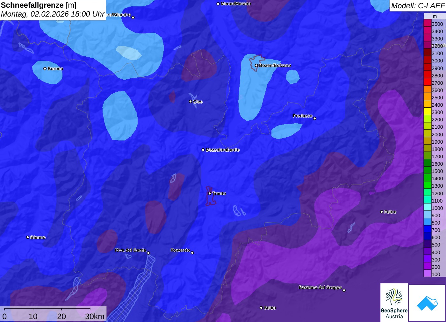Click the 'Rovereto' map label

[x=180, y=250]
